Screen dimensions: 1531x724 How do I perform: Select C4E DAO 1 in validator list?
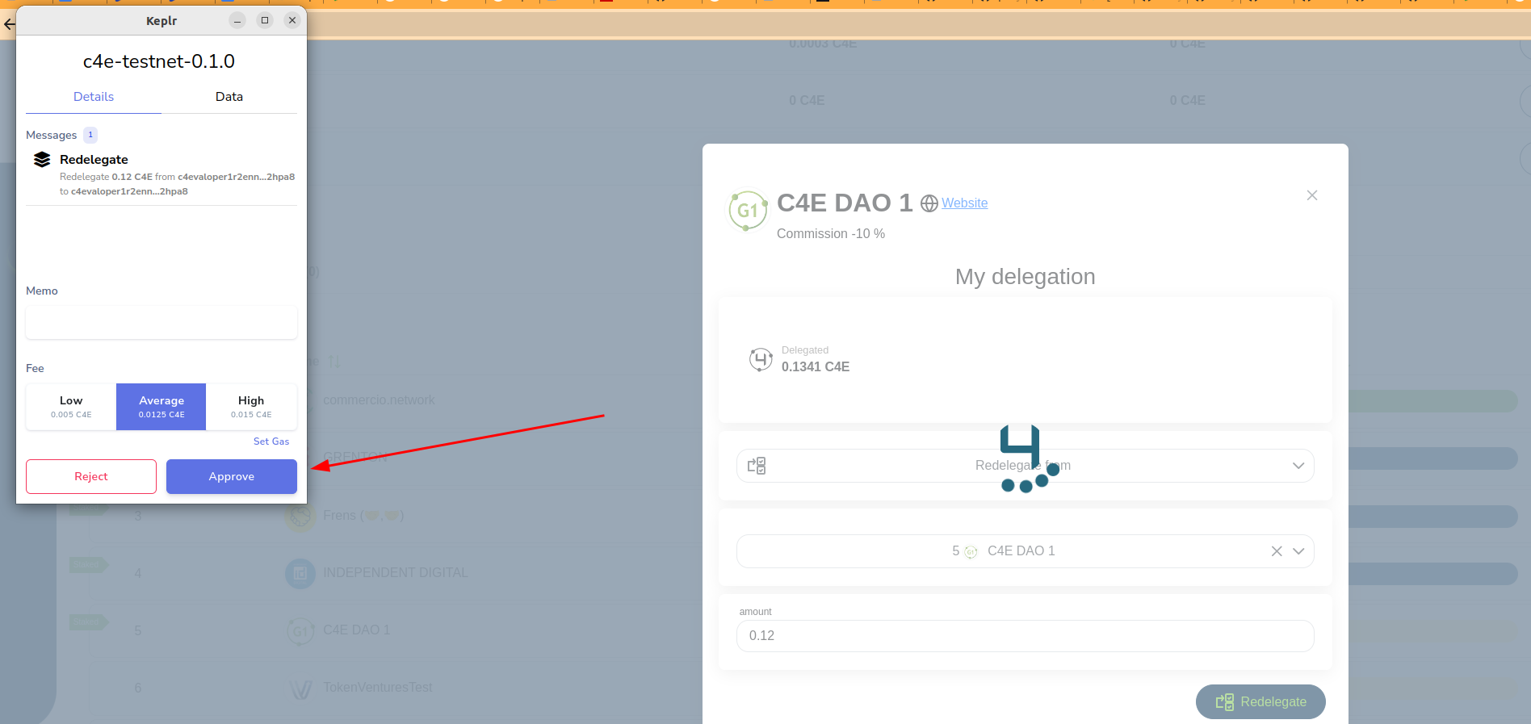(x=356, y=630)
